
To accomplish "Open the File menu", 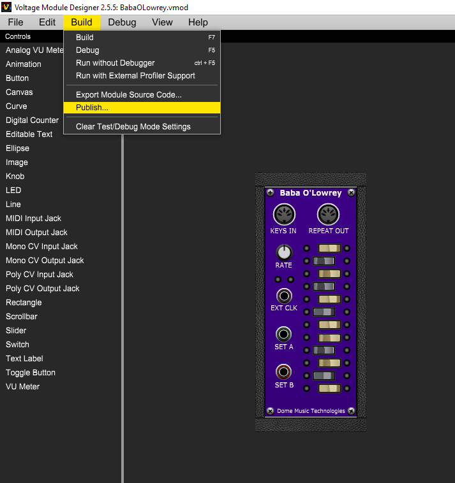I will coord(15,22).
